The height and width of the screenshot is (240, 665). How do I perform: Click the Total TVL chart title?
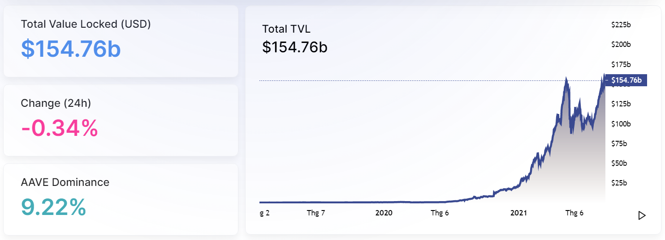point(286,29)
